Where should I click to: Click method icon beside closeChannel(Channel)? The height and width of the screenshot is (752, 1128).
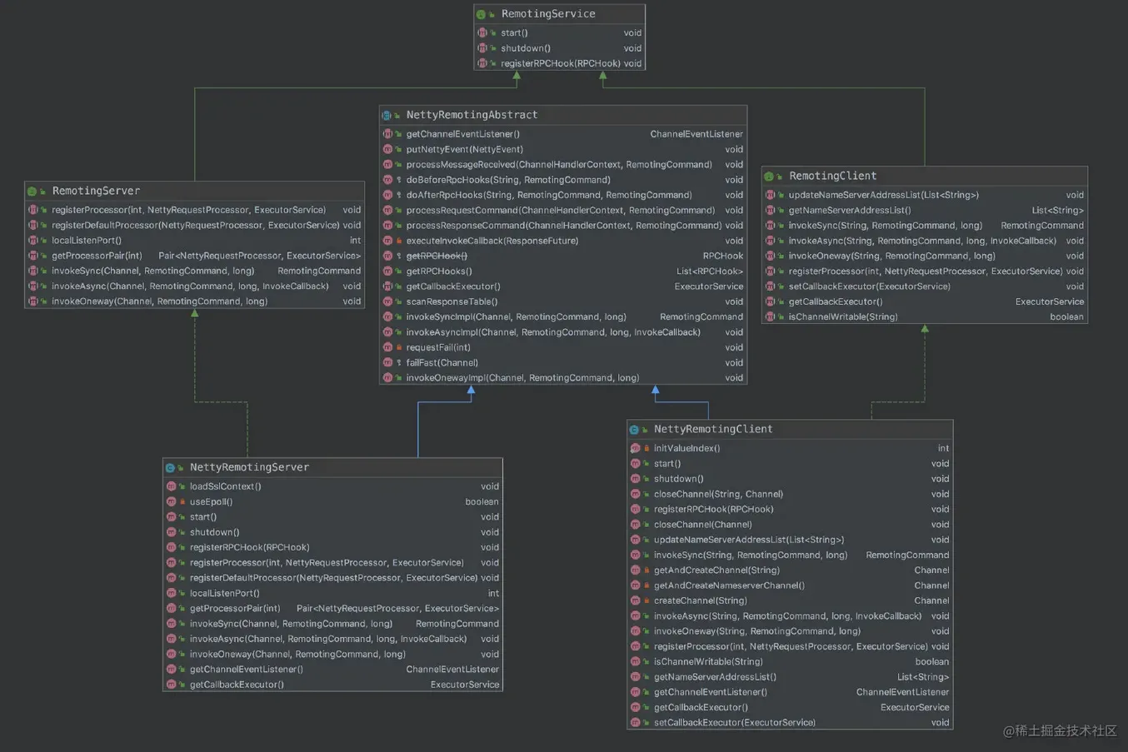tap(635, 525)
